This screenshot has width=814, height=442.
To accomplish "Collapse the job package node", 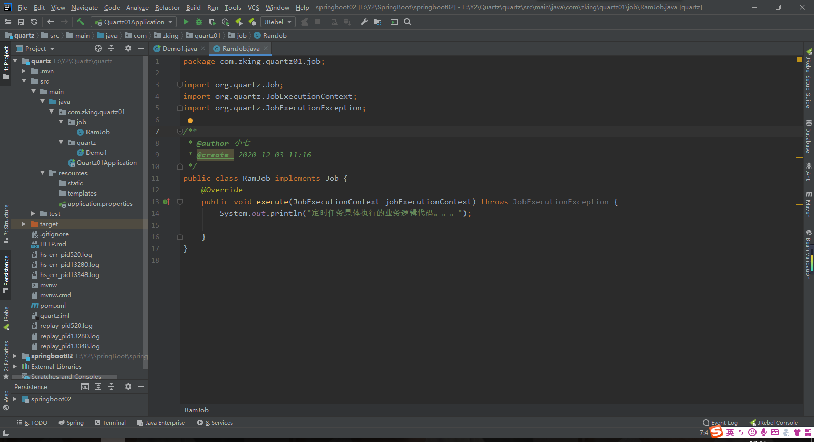I will pyautogui.click(x=61, y=122).
